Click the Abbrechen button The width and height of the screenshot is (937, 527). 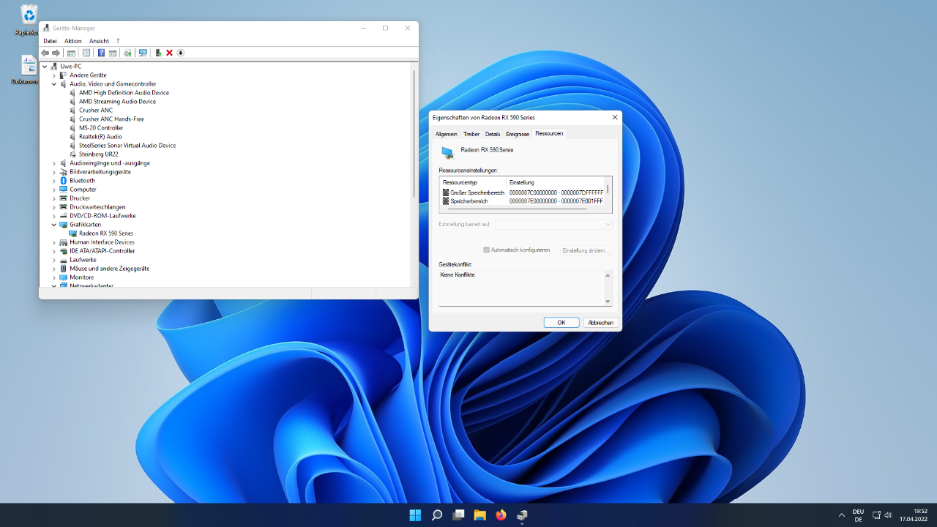(x=601, y=322)
